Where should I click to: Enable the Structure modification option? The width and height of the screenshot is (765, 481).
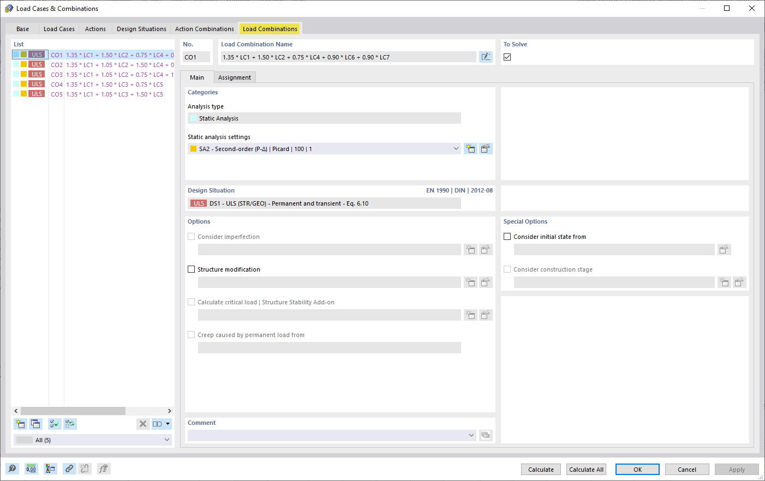click(191, 269)
